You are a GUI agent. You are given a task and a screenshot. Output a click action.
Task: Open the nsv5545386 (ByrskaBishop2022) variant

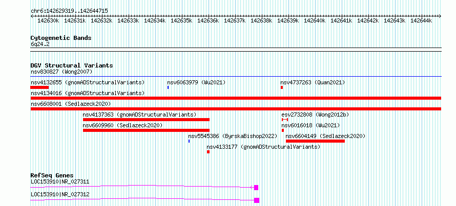pyautogui.click(x=233, y=136)
